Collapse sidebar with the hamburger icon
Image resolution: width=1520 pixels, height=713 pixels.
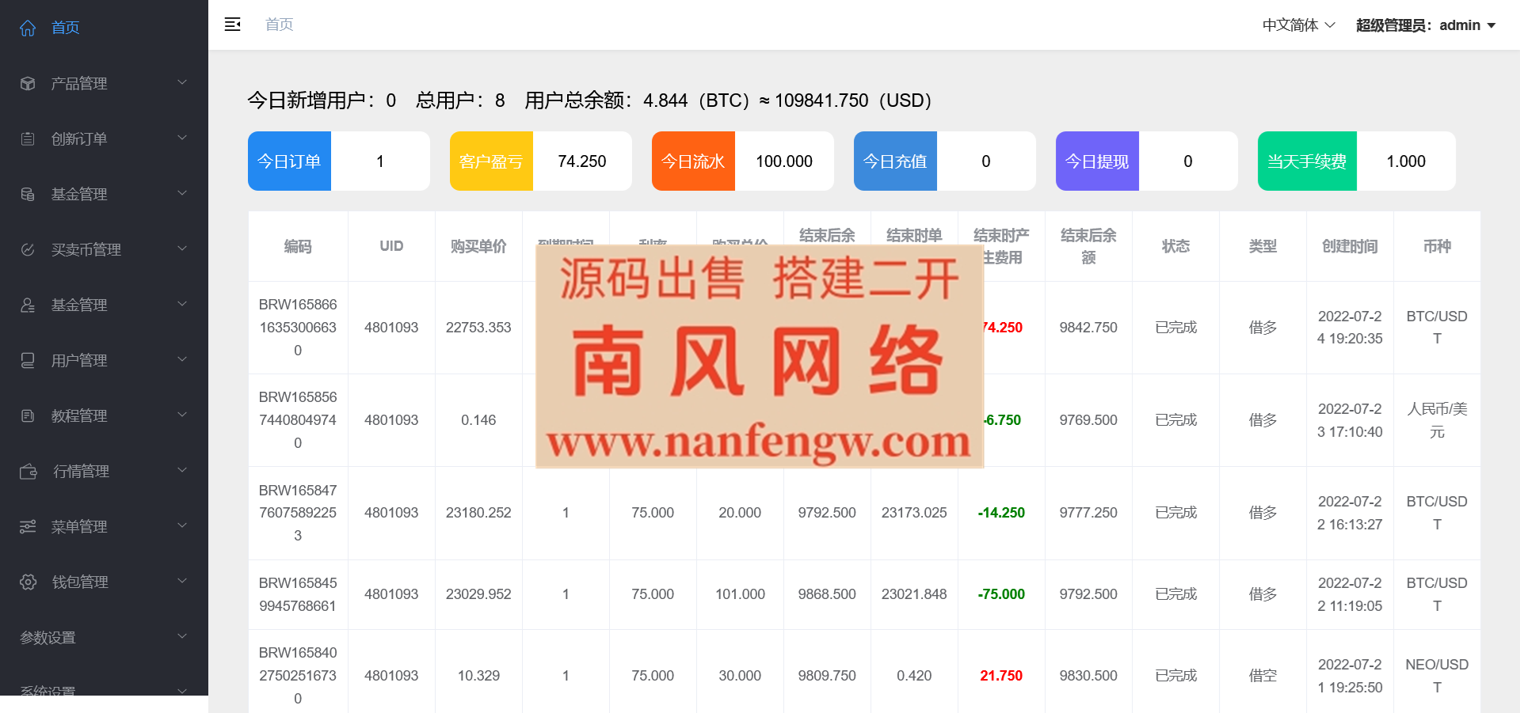point(232,25)
